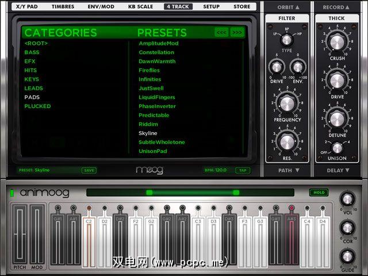Toggle the green power indicator beside animoog
The height and width of the screenshot is (276, 368).
[11, 193]
